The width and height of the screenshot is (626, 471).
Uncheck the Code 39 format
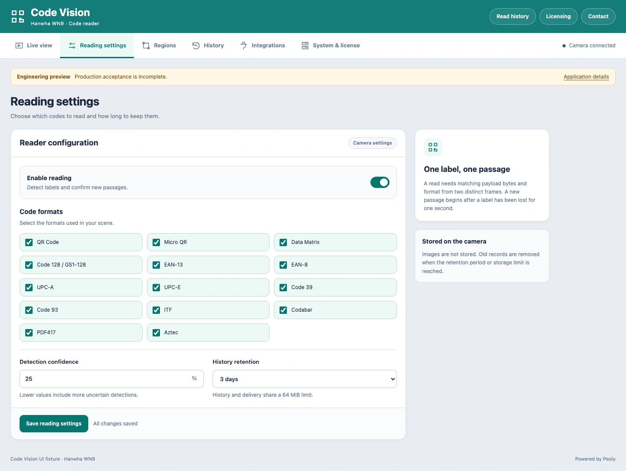click(283, 287)
